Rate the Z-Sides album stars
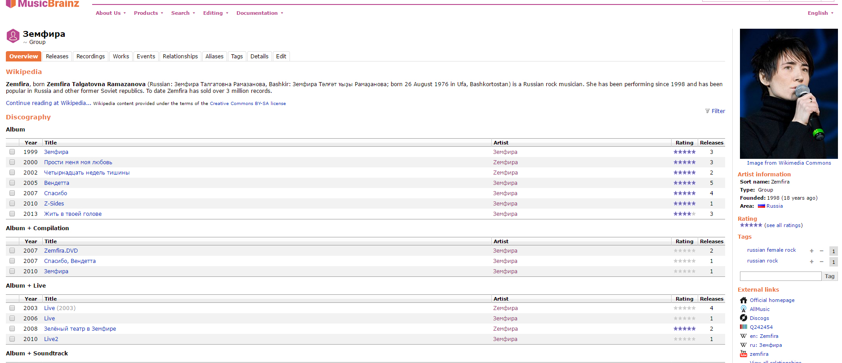842x363 pixels. (x=684, y=204)
